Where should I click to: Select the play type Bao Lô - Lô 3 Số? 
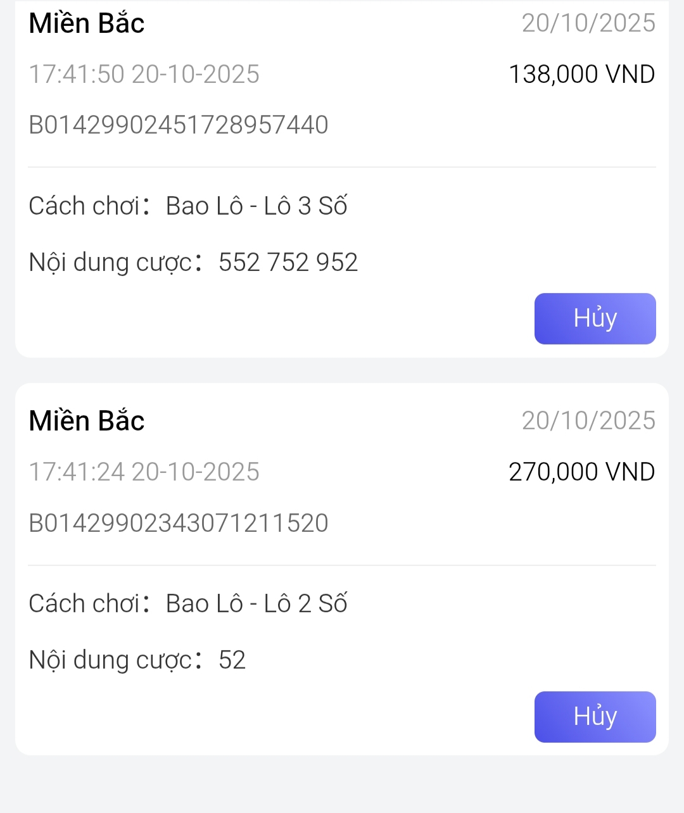[256, 206]
